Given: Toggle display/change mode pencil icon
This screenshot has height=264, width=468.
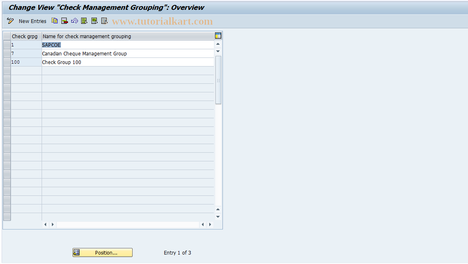Looking at the screenshot, I should coord(10,21).
